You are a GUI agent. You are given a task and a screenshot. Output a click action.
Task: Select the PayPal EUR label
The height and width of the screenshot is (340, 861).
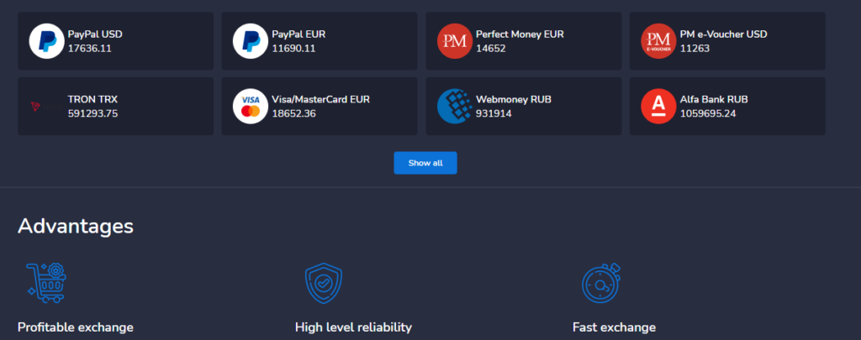tap(298, 34)
